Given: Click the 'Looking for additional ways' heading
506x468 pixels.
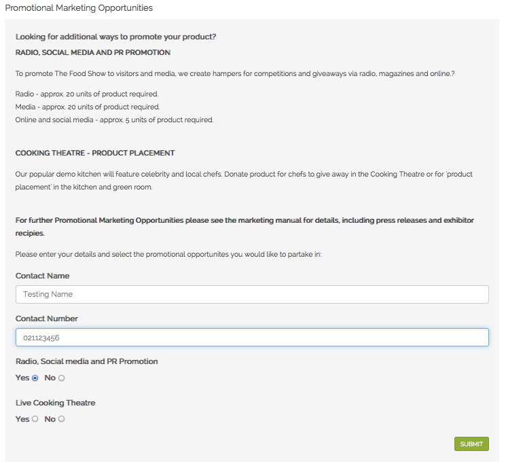Looking at the screenshot, I should tap(115, 37).
